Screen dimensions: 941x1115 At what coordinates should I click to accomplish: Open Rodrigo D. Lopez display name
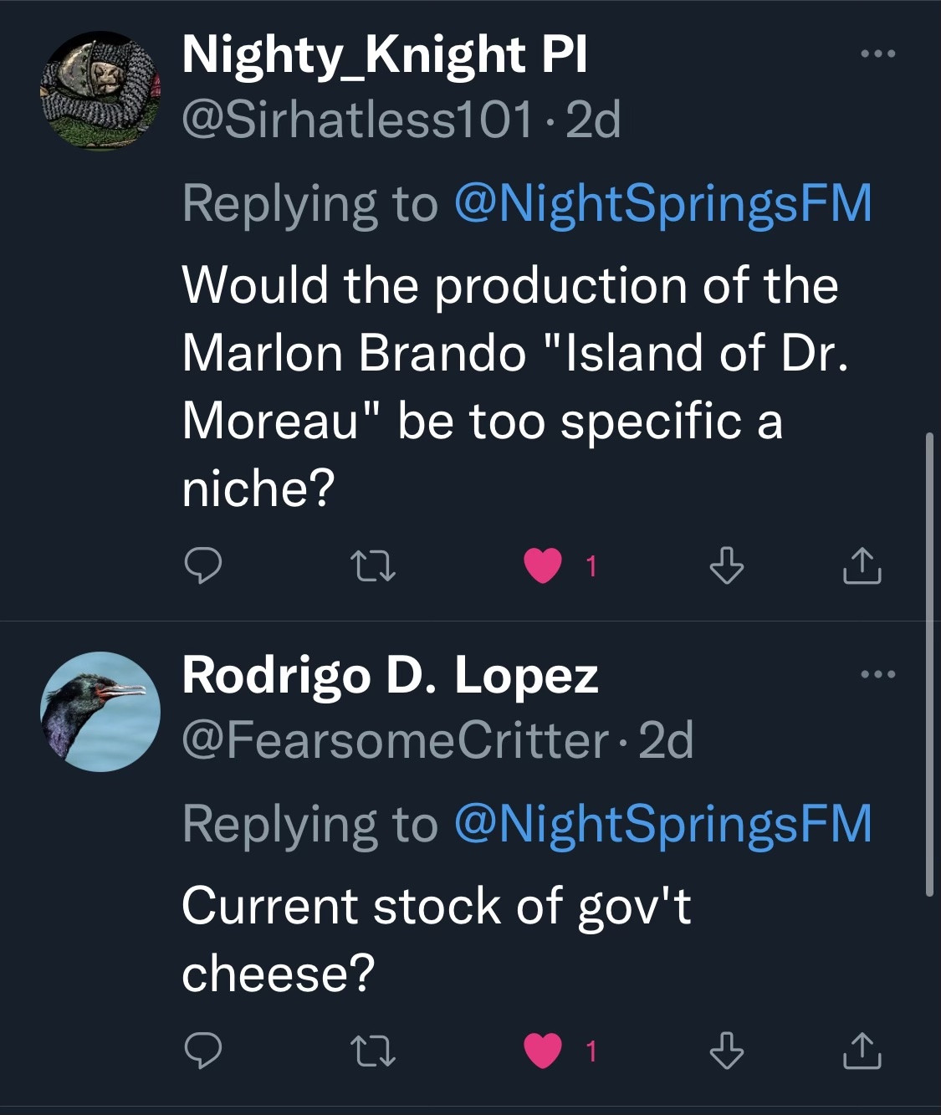coord(390,675)
